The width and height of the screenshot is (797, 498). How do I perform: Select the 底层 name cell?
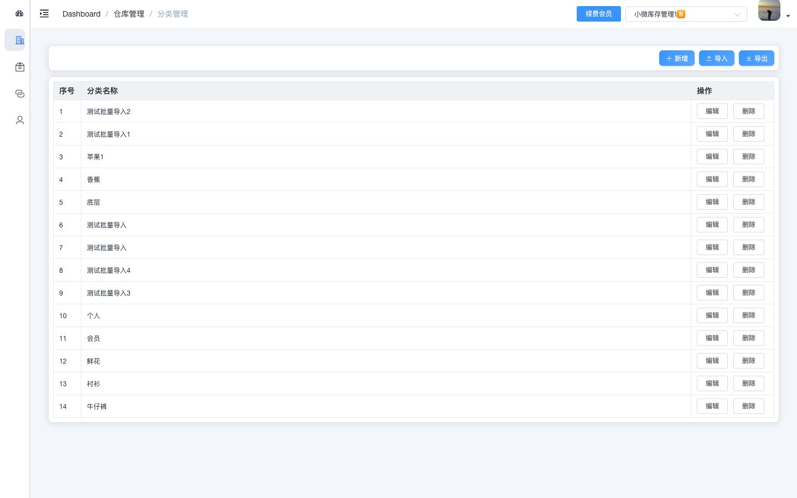coord(386,202)
